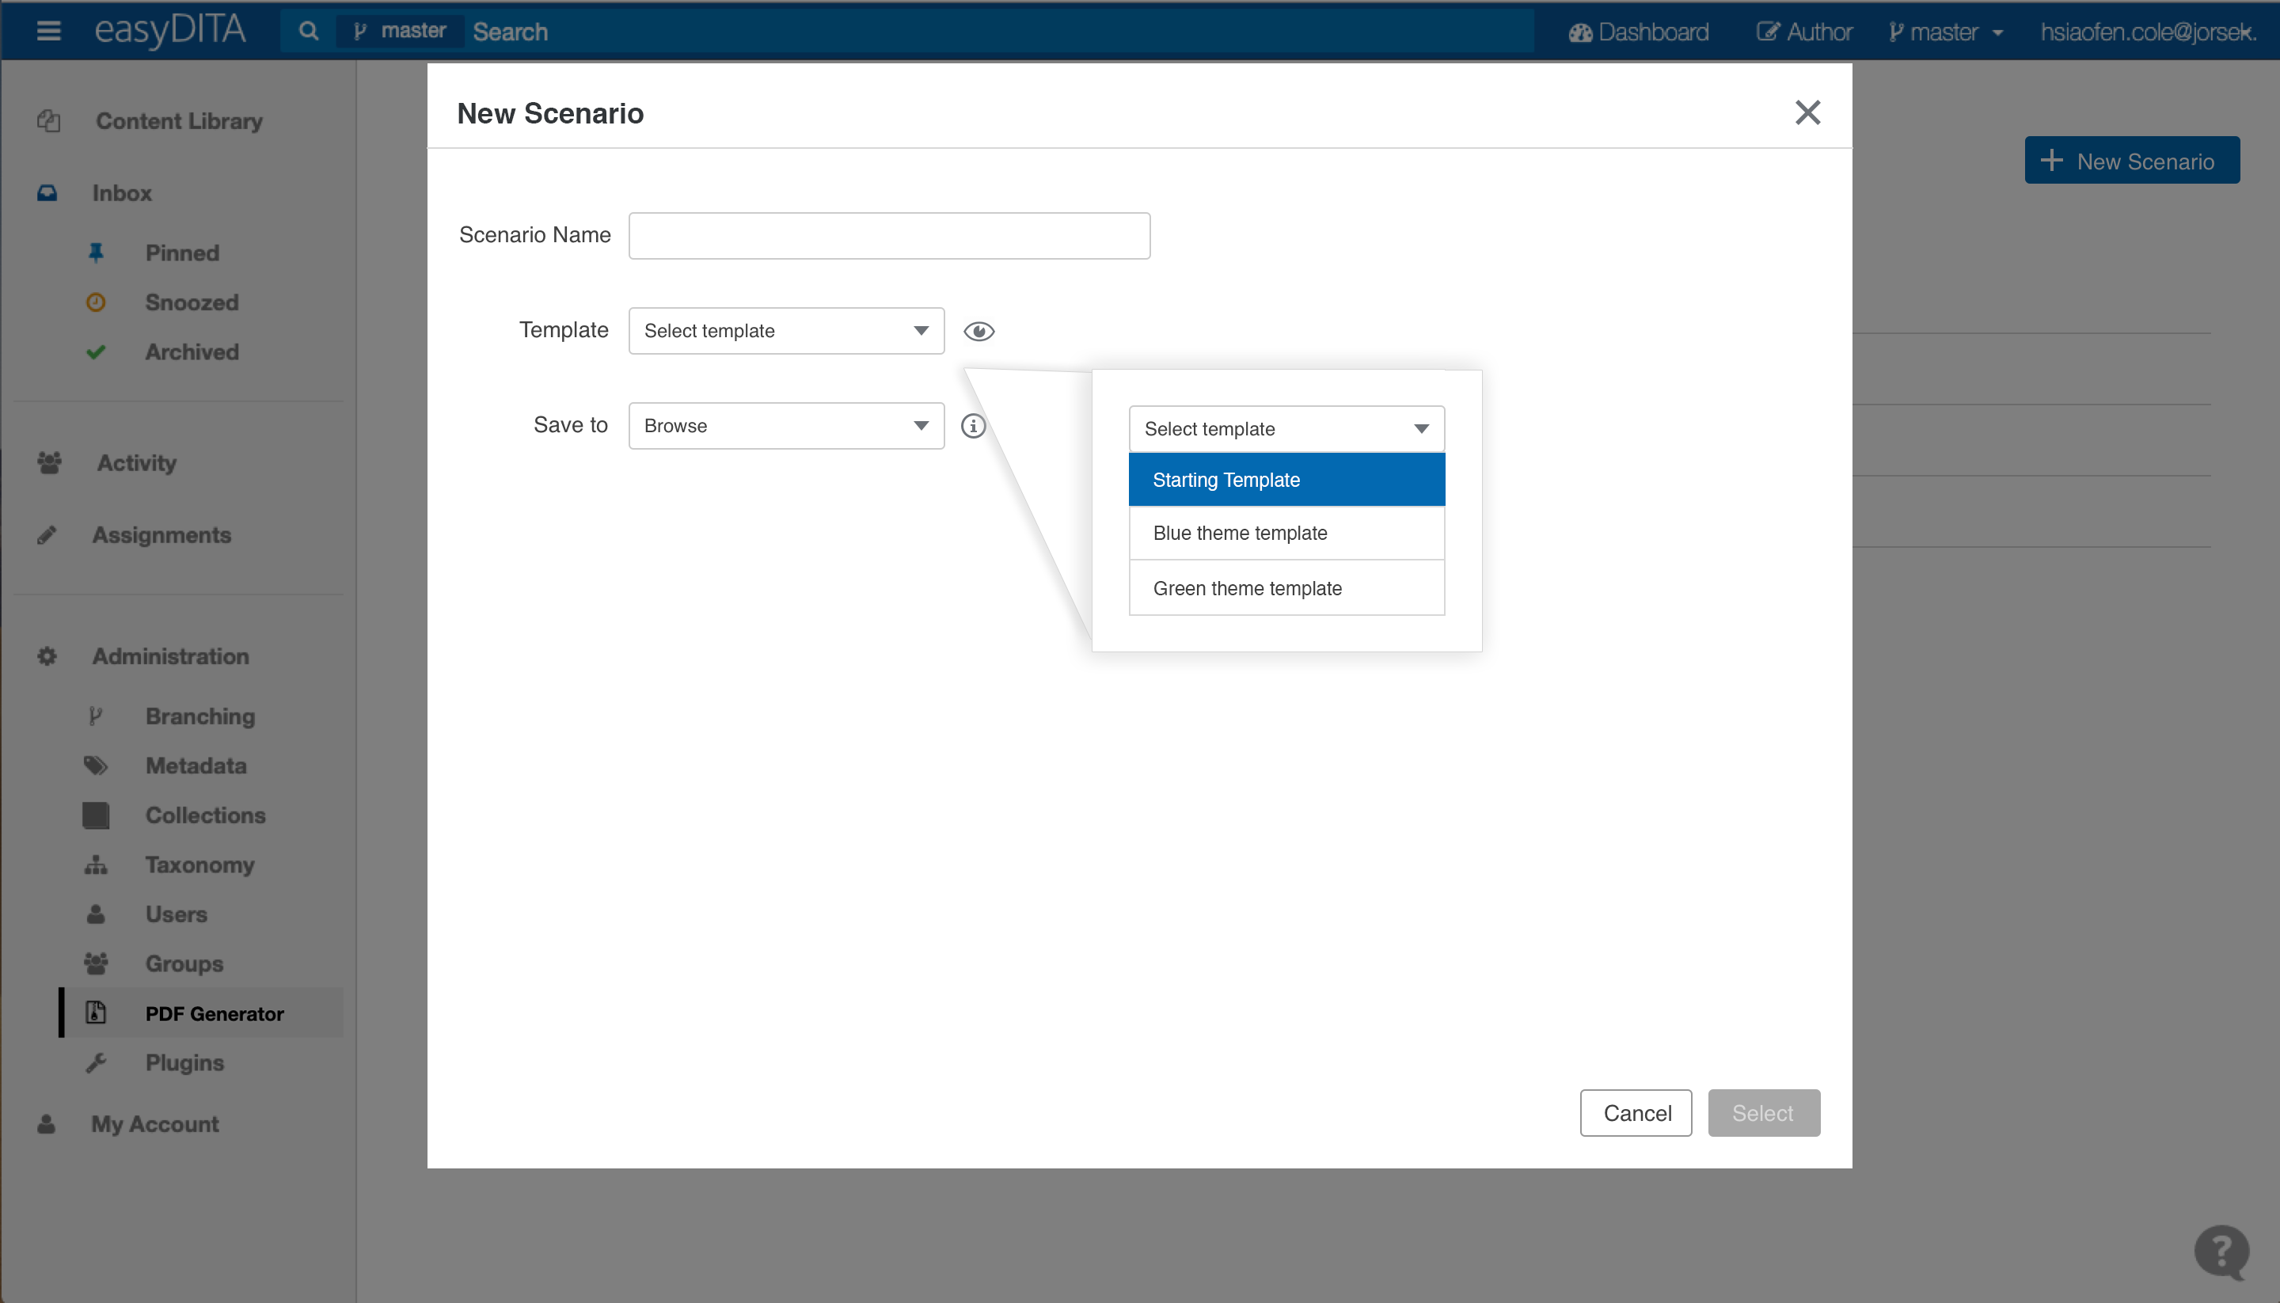
Task: Close the New Scenario dialog
Action: pyautogui.click(x=1807, y=112)
